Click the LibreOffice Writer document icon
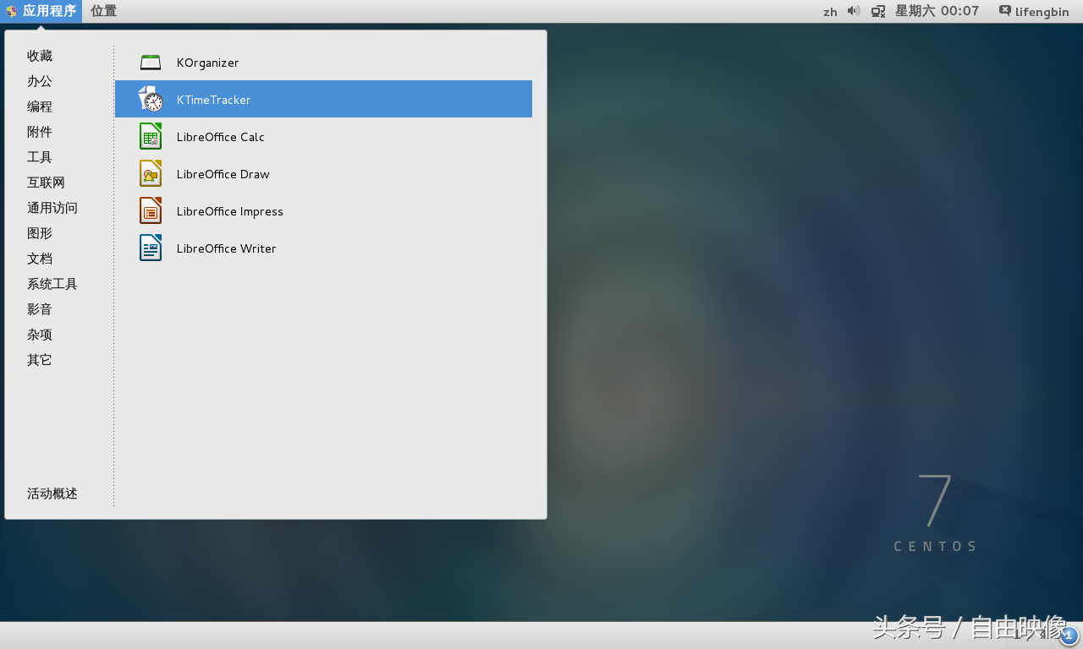The height and width of the screenshot is (649, 1083). (151, 248)
